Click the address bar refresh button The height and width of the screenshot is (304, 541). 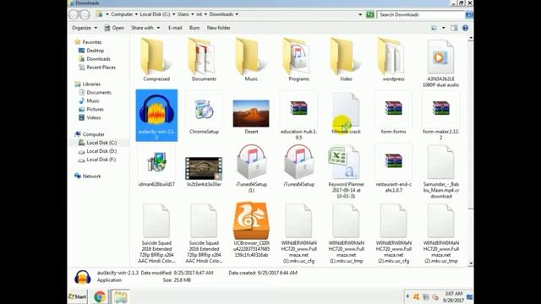[x=370, y=14]
